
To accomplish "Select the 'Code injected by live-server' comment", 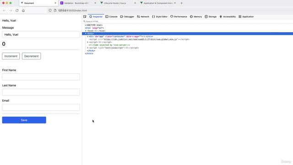I will point(109,45).
